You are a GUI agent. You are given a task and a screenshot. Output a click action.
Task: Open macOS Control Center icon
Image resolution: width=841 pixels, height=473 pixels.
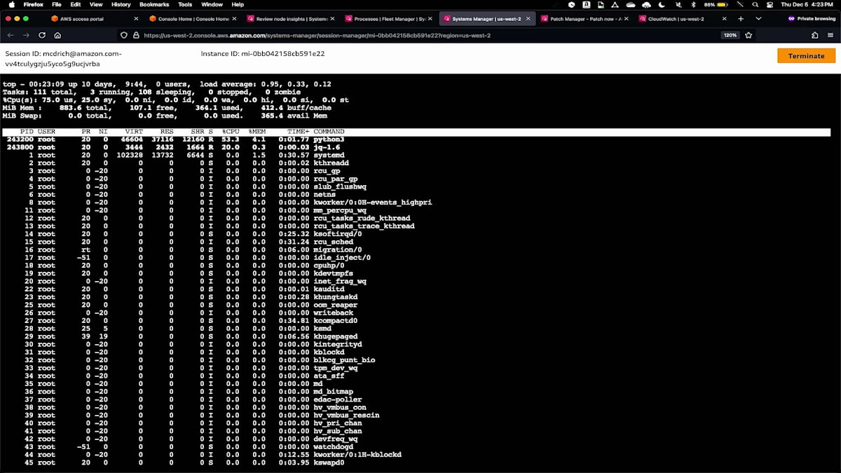click(x=771, y=4)
